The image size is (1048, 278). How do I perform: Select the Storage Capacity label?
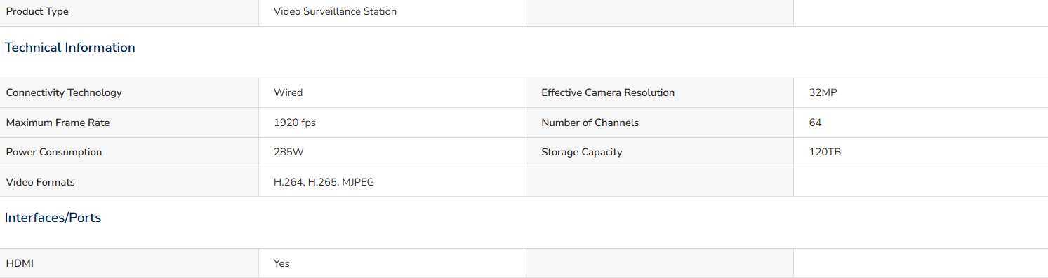coord(581,152)
